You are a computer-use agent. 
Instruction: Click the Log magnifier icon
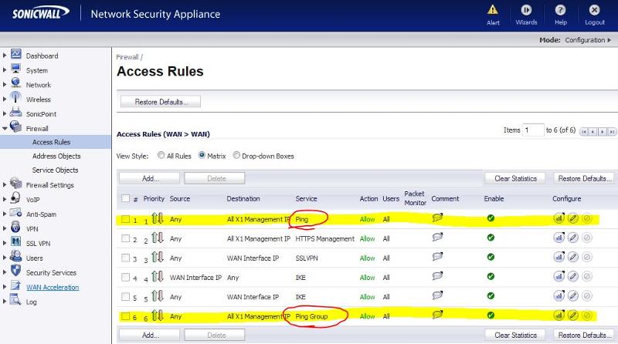(x=15, y=299)
